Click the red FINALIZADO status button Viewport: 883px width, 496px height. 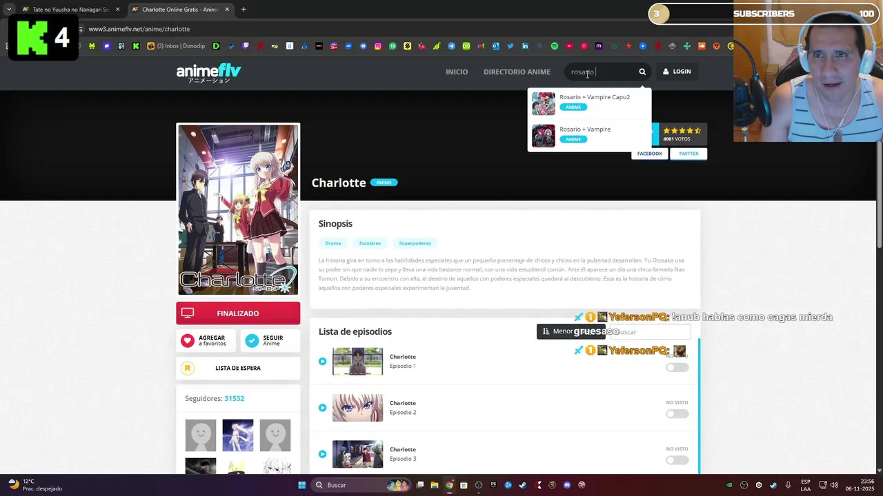(x=238, y=313)
